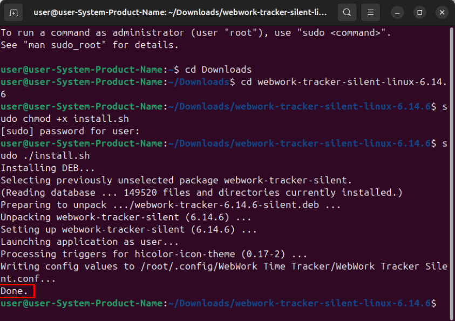Close the terminal window
455x321 pixels.
click(442, 12)
